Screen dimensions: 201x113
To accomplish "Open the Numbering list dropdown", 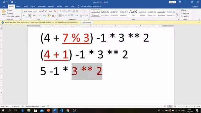I will click(x=67, y=11).
